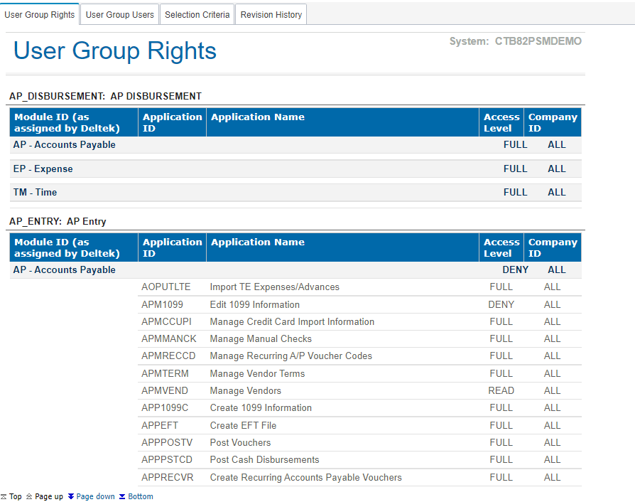The height and width of the screenshot is (502, 635).
Task: Click the APPRECVR application ID
Action: [167, 477]
